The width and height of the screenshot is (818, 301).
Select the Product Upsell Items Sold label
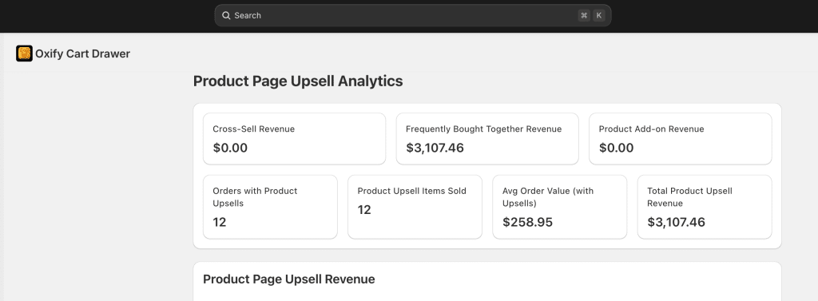tap(411, 191)
